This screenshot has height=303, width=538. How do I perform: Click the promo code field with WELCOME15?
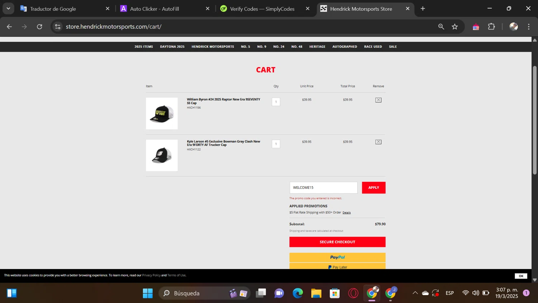[x=324, y=188]
